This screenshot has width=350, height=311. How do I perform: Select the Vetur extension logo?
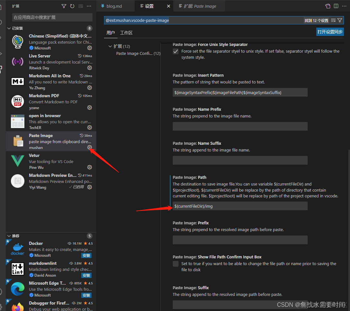(17, 161)
